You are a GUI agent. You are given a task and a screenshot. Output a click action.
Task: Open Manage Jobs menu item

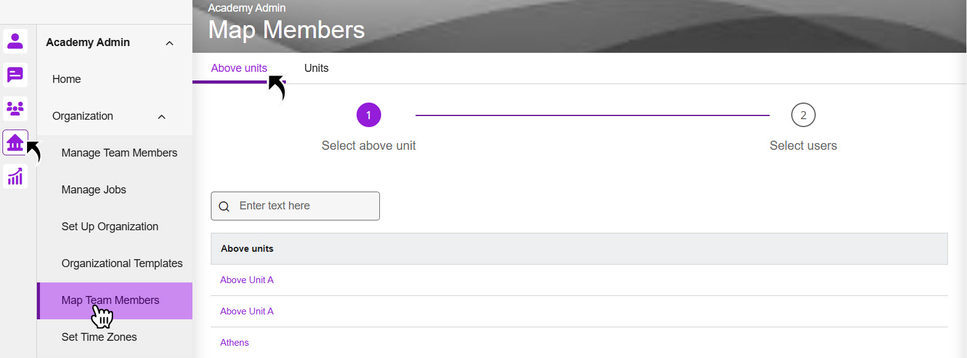(x=93, y=190)
